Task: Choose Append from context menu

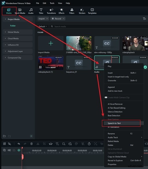Action: (x=124, y=87)
